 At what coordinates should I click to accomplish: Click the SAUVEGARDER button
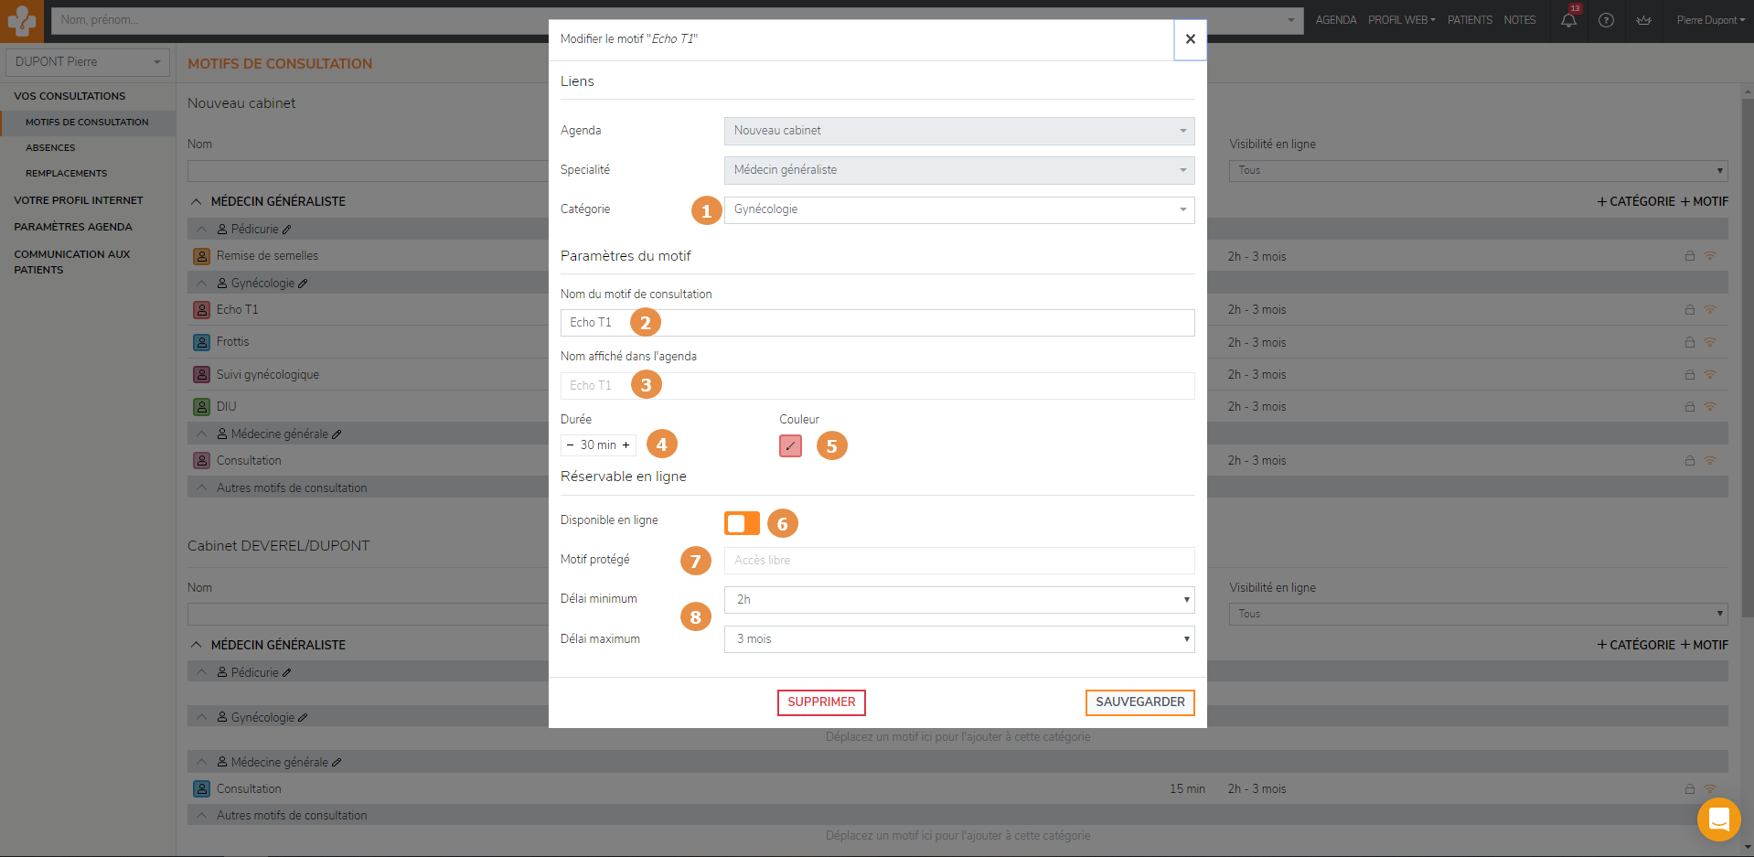pos(1139,702)
